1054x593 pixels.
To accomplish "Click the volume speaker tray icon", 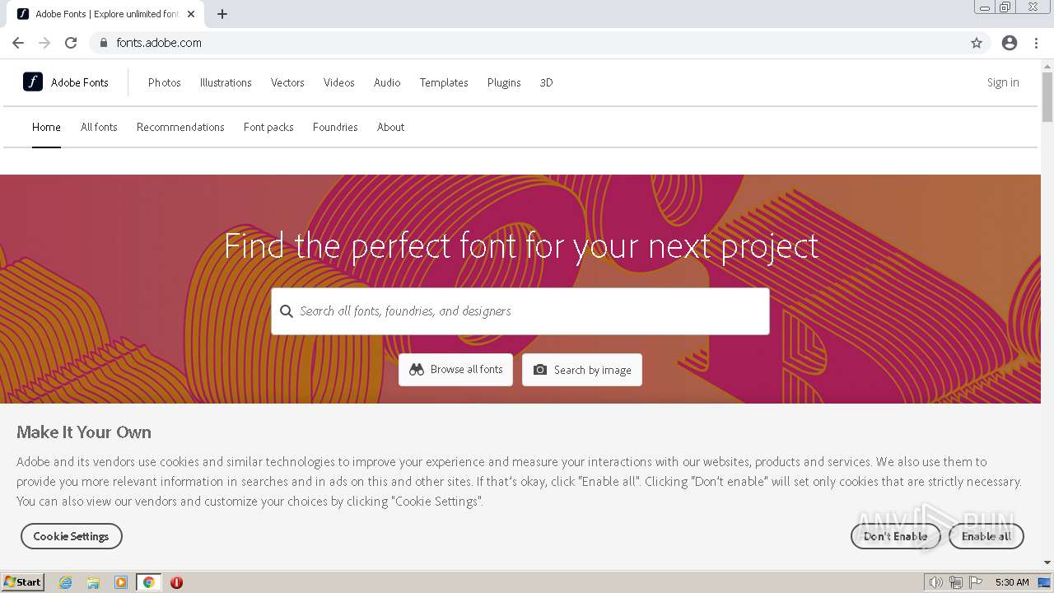I will point(936,582).
